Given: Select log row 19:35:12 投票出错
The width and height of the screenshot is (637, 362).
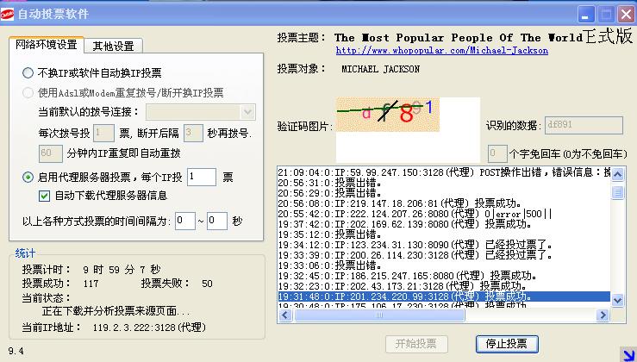Looking at the screenshot, I should (444, 234).
